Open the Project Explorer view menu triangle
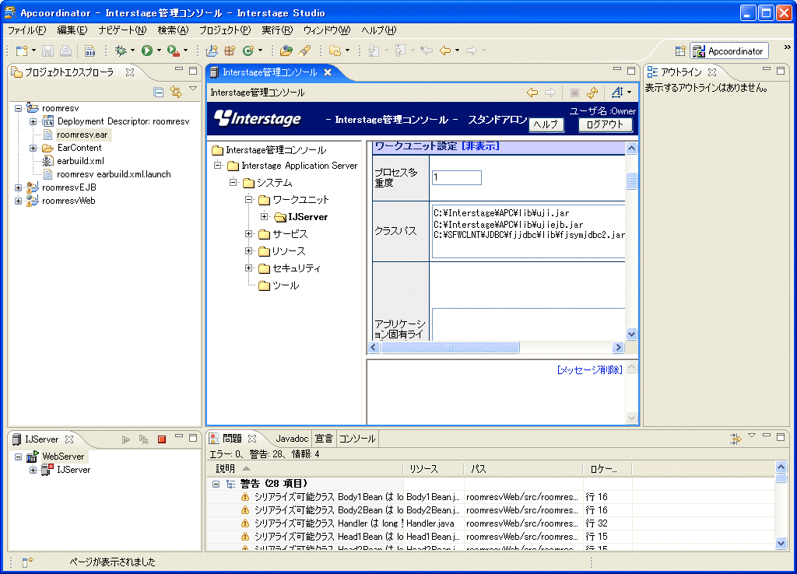Viewport: 797px width, 574px height. [x=193, y=89]
